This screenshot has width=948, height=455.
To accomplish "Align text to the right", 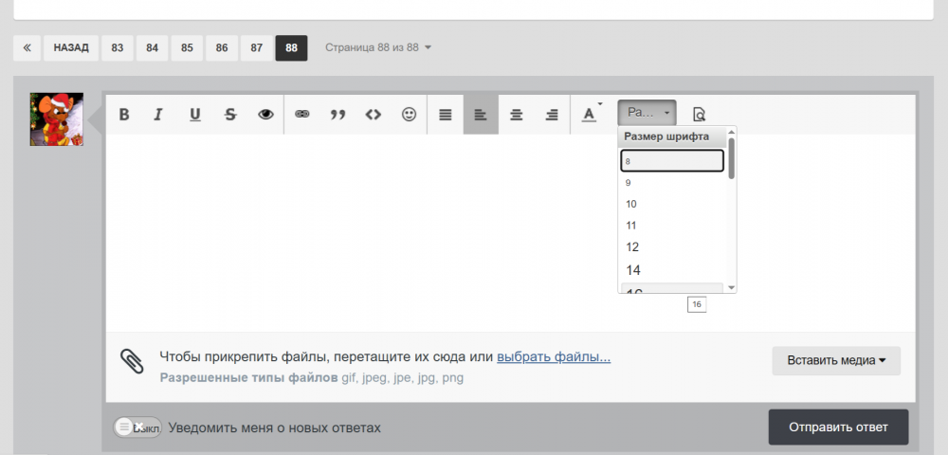I will 552,114.
